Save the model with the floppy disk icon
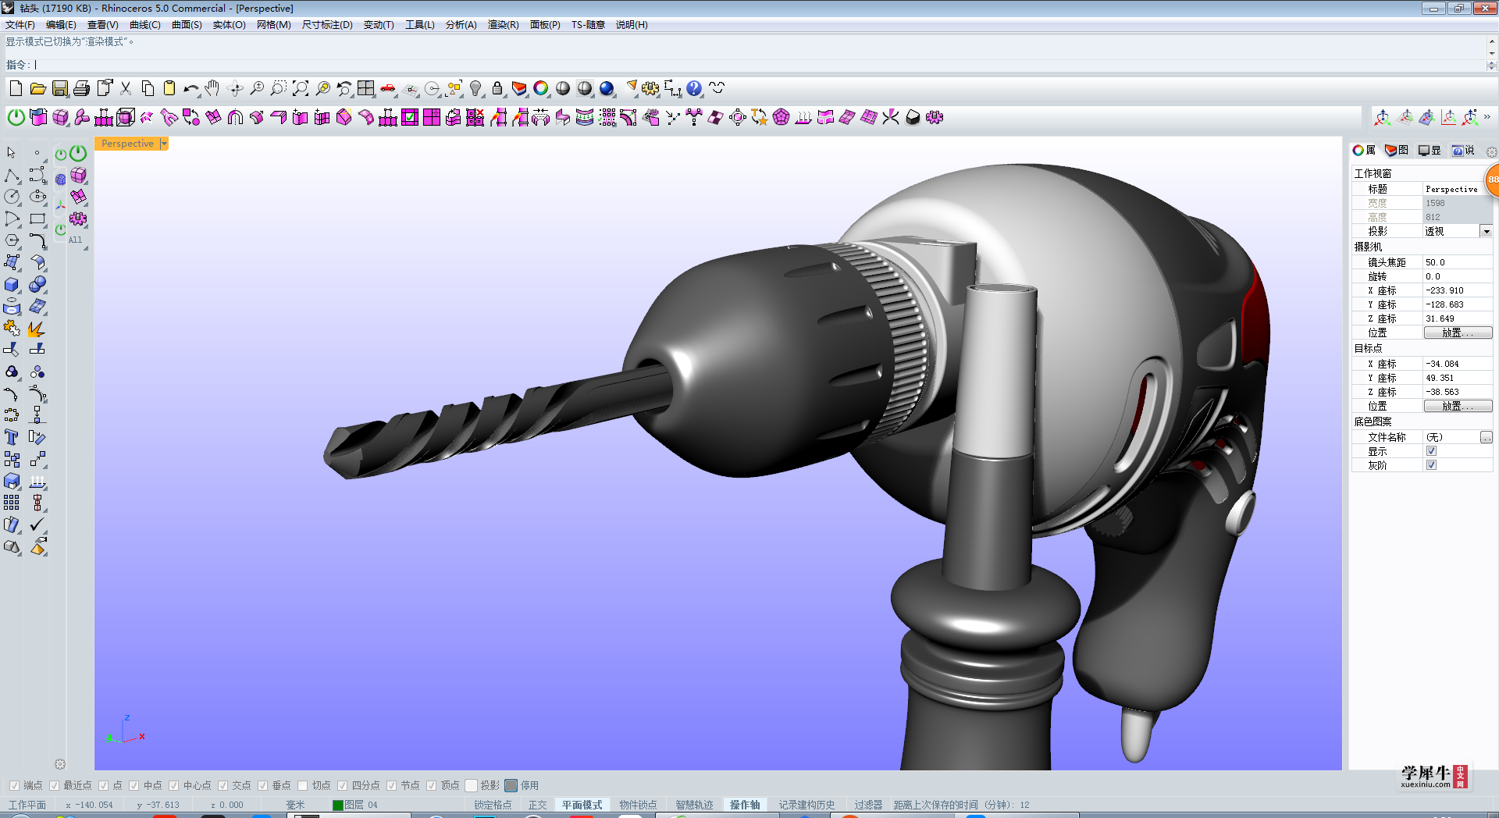1499x818 pixels. tap(59, 88)
